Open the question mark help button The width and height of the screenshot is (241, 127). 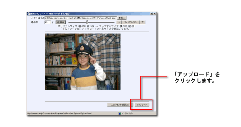(x=151, y=14)
